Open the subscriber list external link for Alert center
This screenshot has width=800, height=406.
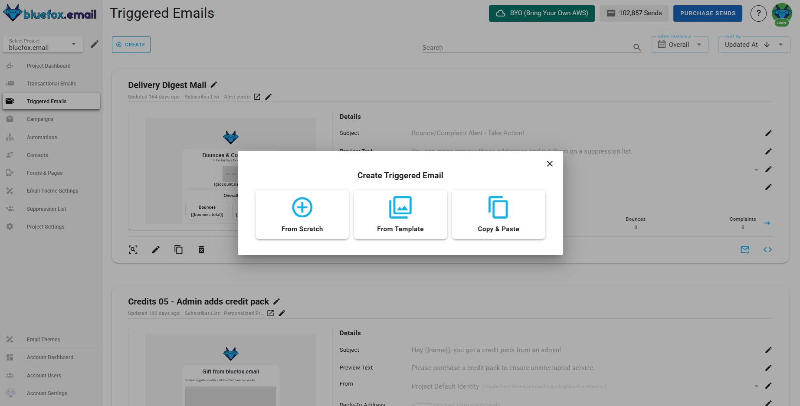click(x=257, y=96)
